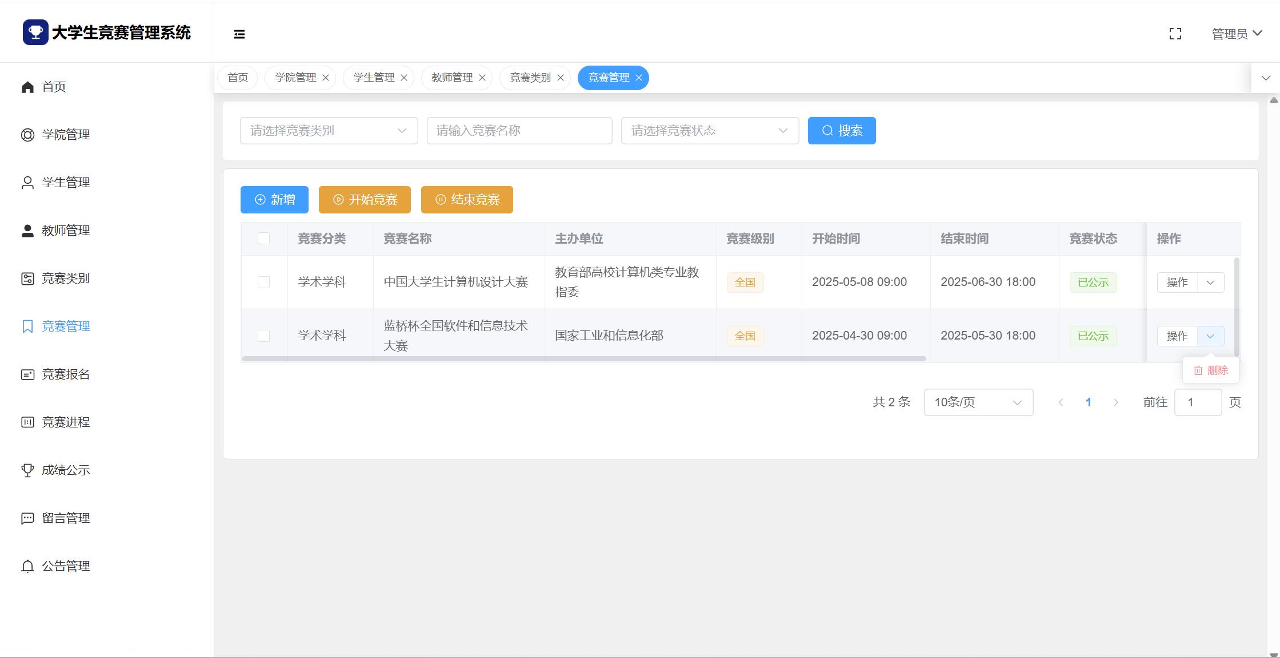
Task: Close the 竞赛类别 tab
Action: (x=561, y=78)
